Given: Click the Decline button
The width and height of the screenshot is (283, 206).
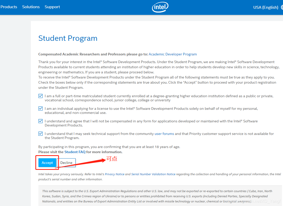Looking at the screenshot, I should point(66,163).
